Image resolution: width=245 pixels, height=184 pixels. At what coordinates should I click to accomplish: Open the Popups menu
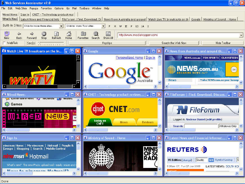click(34, 8)
